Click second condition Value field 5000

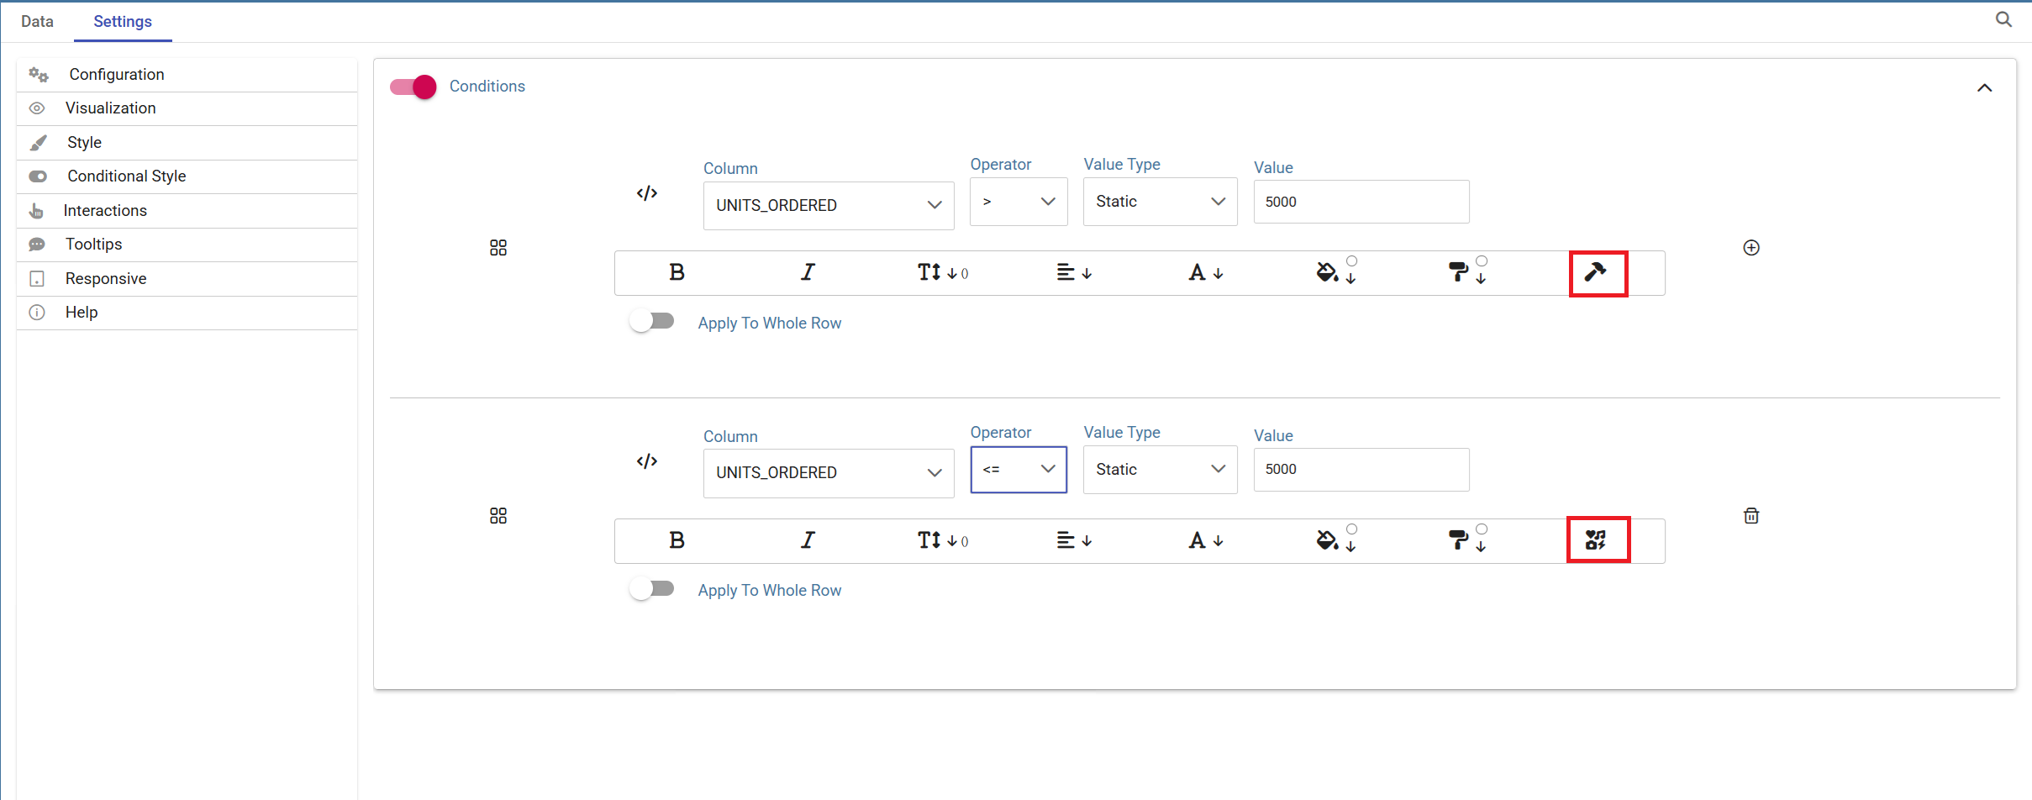coord(1361,470)
